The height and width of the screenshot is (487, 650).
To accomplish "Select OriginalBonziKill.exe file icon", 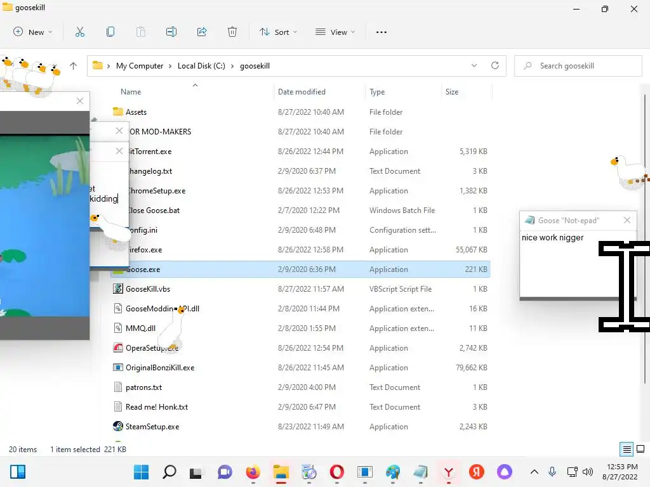I will pos(118,367).
